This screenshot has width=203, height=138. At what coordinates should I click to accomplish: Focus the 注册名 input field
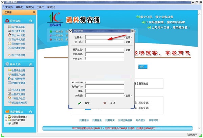[x=105, y=37]
